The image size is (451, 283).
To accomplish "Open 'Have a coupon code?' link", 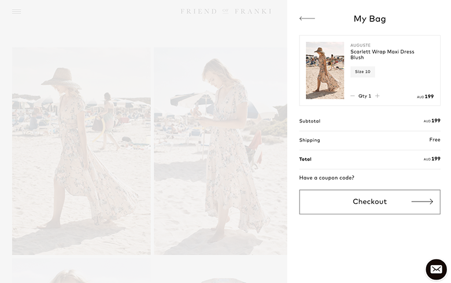I will (327, 178).
